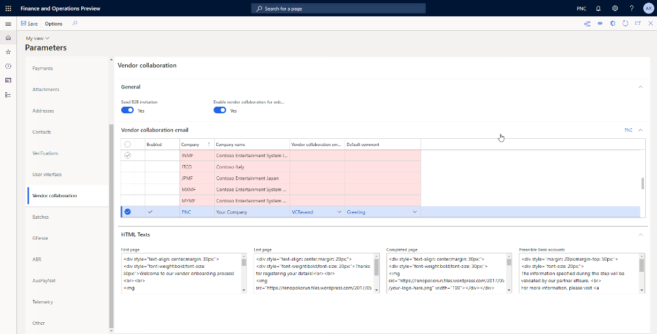
Task: Open in Office icon
Action: [x=612, y=24]
